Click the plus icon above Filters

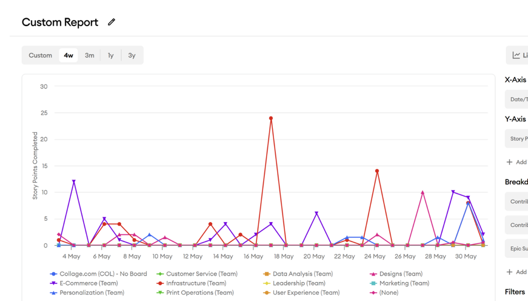tap(510, 272)
